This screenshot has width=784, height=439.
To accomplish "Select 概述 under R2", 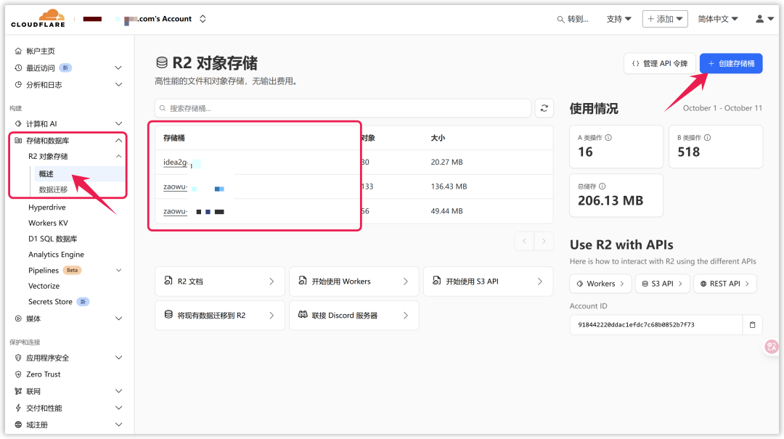I will pyautogui.click(x=46, y=174).
